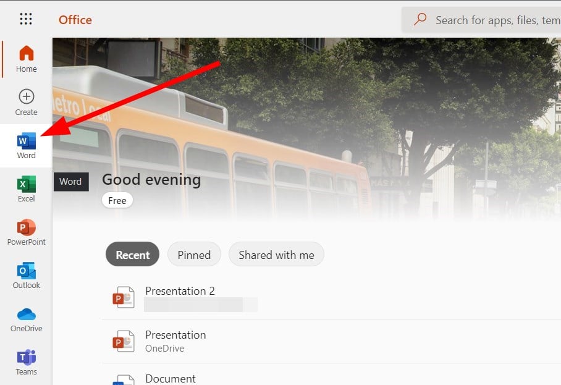Open PowerPoint from the sidebar

coord(26,232)
